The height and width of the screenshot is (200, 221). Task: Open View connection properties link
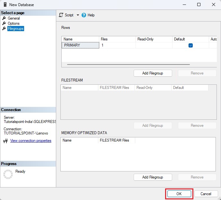(x=31, y=141)
